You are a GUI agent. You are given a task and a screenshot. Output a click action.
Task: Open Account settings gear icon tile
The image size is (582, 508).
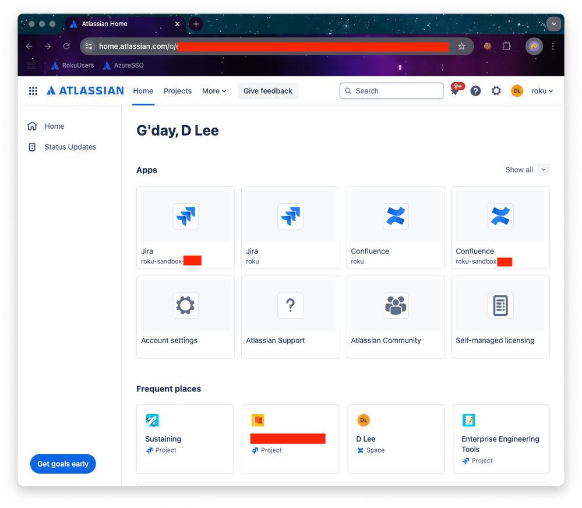click(x=186, y=305)
